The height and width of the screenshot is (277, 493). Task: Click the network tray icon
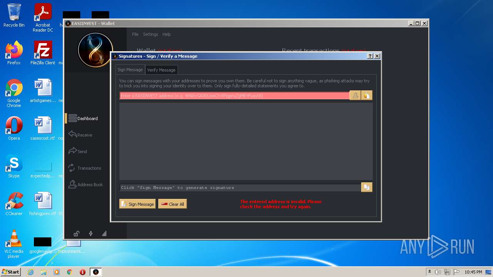(447, 272)
